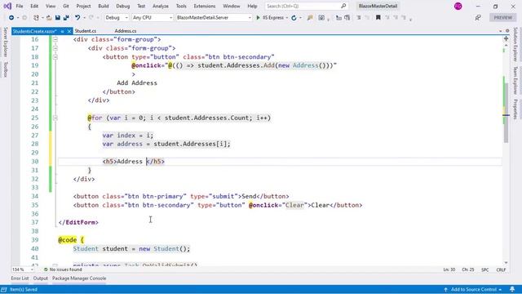The height and width of the screenshot is (294, 522).
Task: Open the Server Explorer side tab
Action: click(6, 42)
